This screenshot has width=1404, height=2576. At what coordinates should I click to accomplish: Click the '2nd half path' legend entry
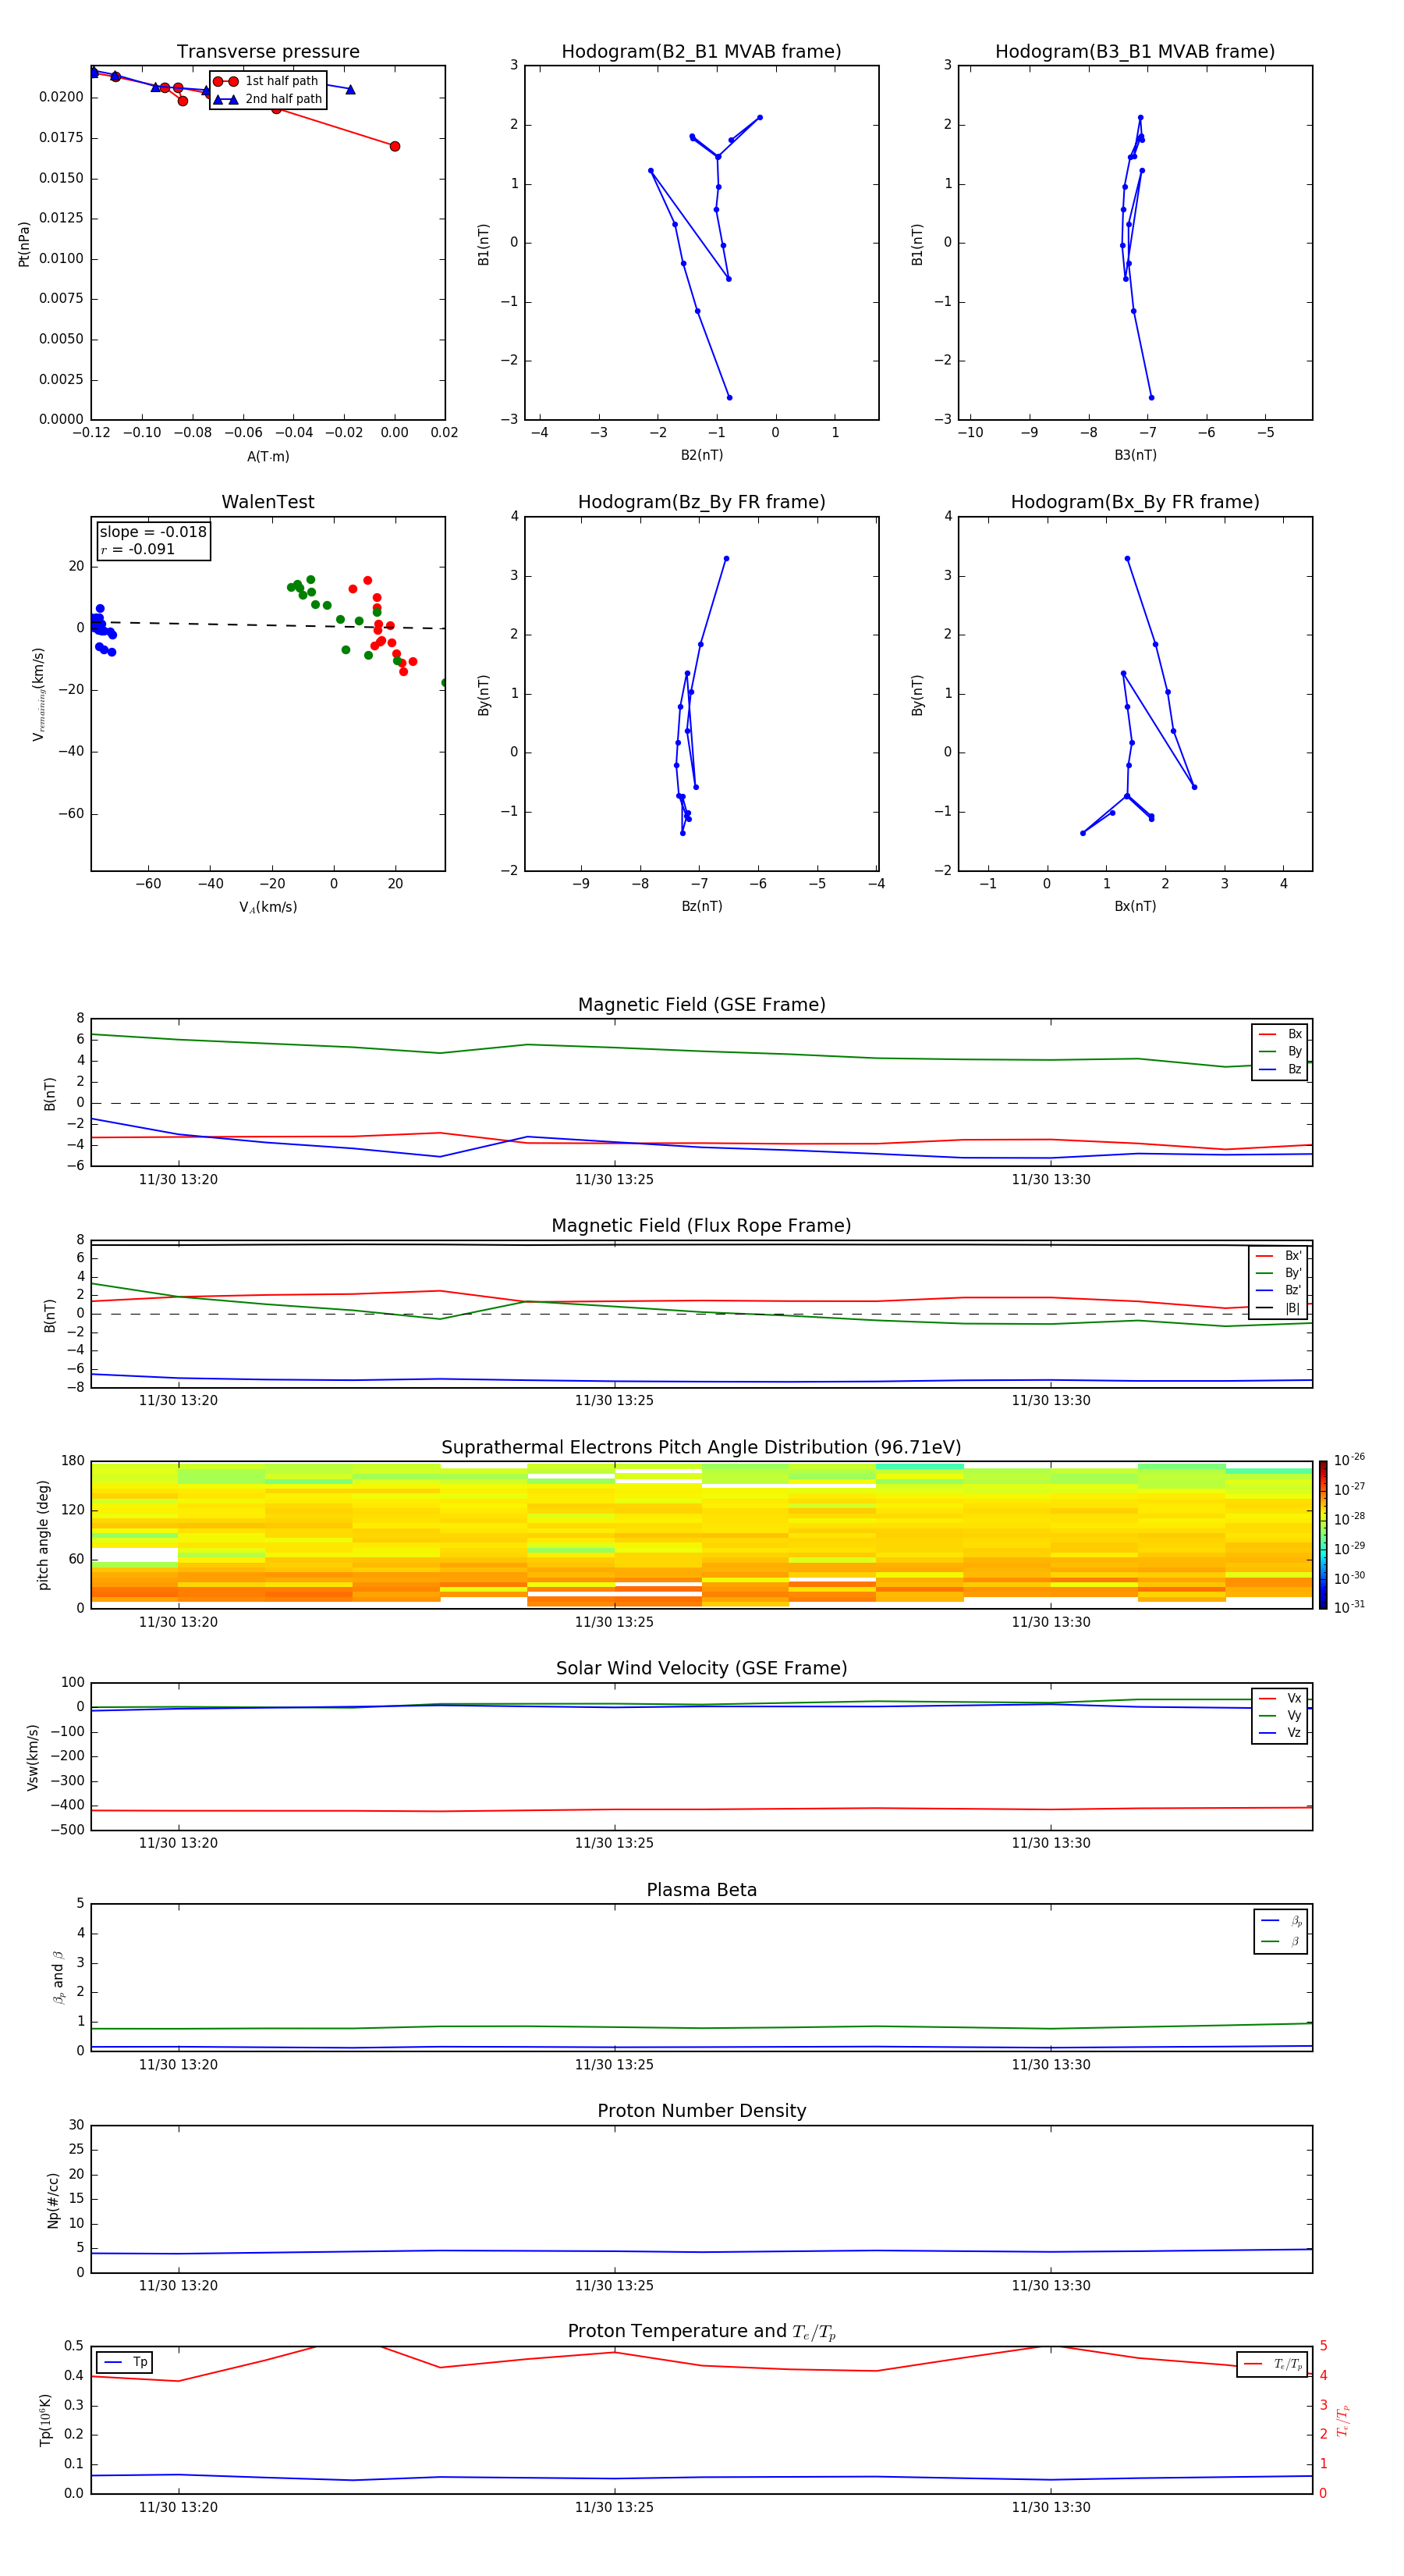[268, 99]
